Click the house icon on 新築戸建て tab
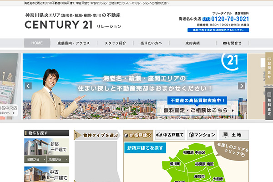 pos(126,135)
